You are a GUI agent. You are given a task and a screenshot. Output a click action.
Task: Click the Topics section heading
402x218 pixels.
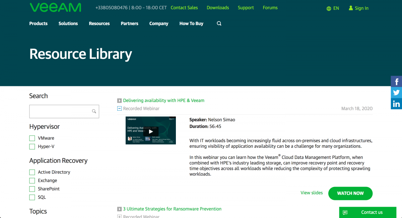[x=38, y=211]
